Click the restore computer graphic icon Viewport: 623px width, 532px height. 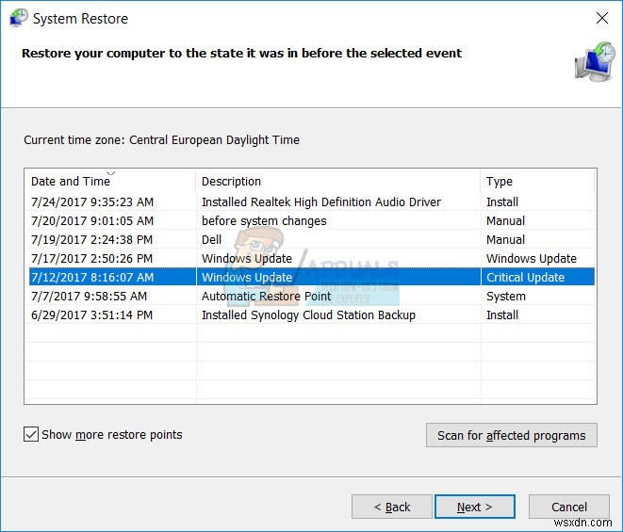click(594, 61)
